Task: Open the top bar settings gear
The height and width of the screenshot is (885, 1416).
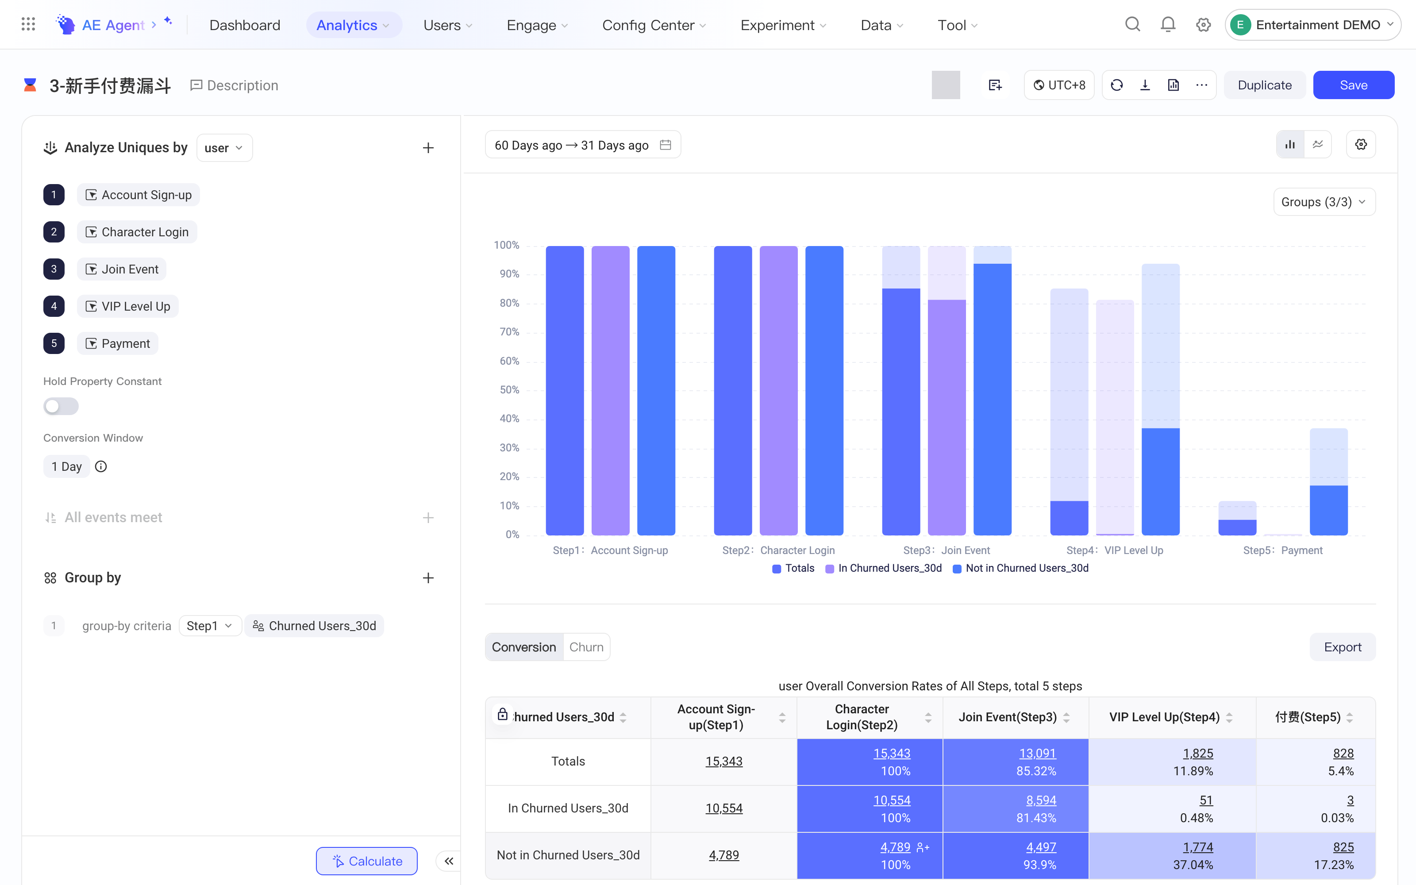Action: coord(1203,25)
